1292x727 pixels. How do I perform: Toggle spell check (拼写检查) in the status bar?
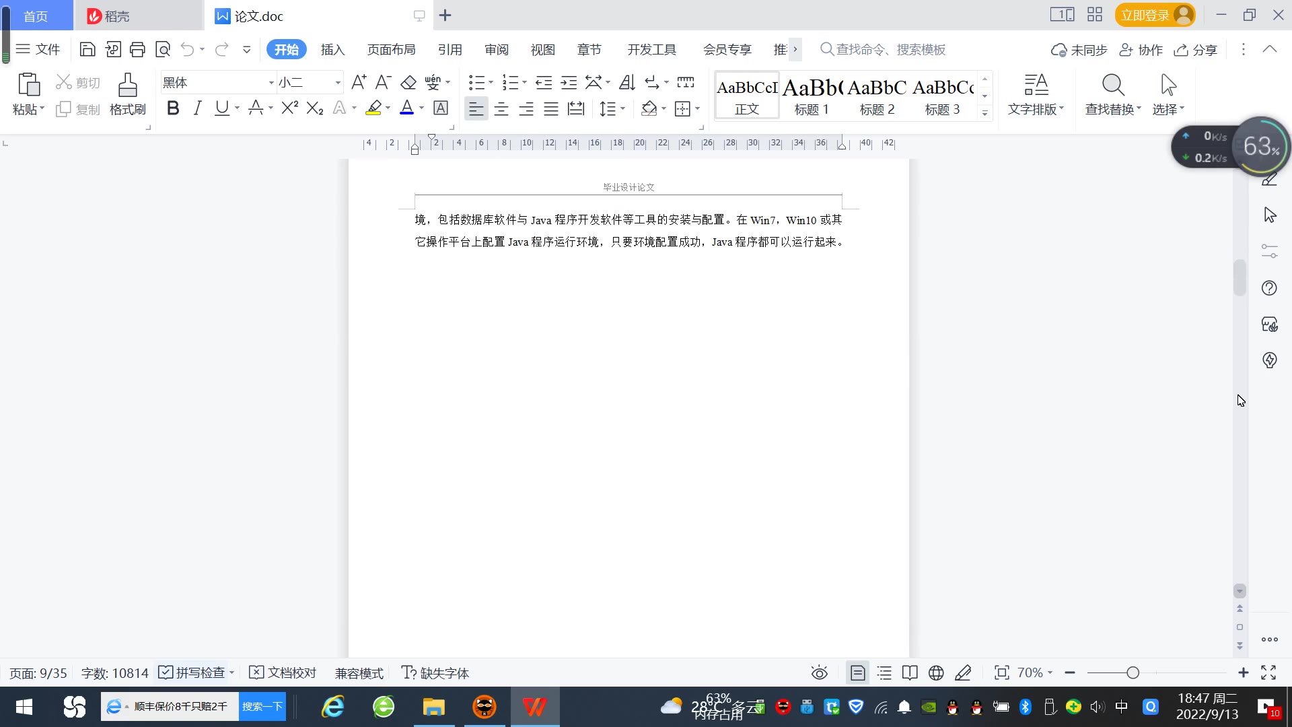click(192, 672)
